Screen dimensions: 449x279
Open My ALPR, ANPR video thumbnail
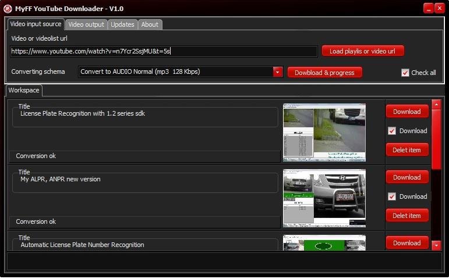tap(324, 198)
